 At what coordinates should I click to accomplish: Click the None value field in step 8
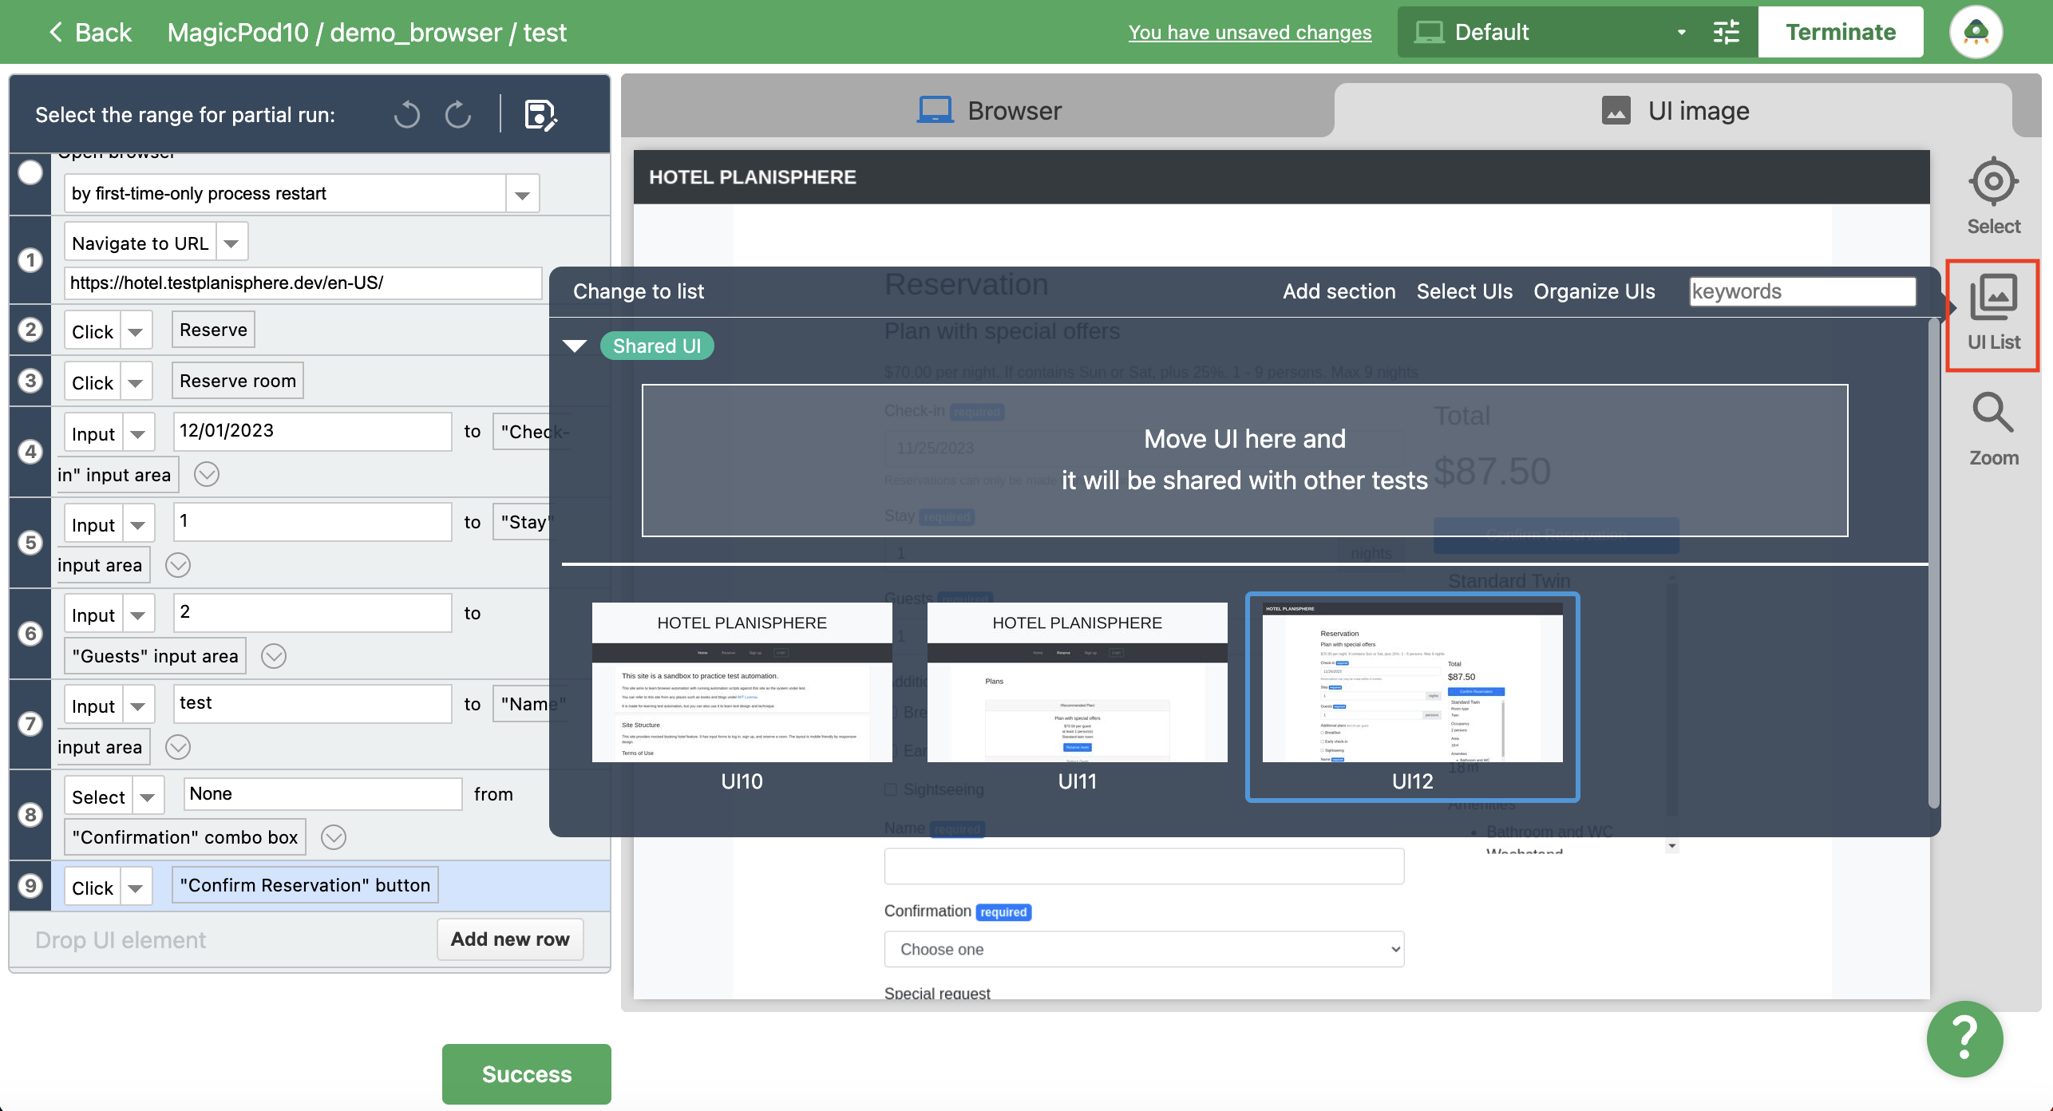(x=322, y=794)
